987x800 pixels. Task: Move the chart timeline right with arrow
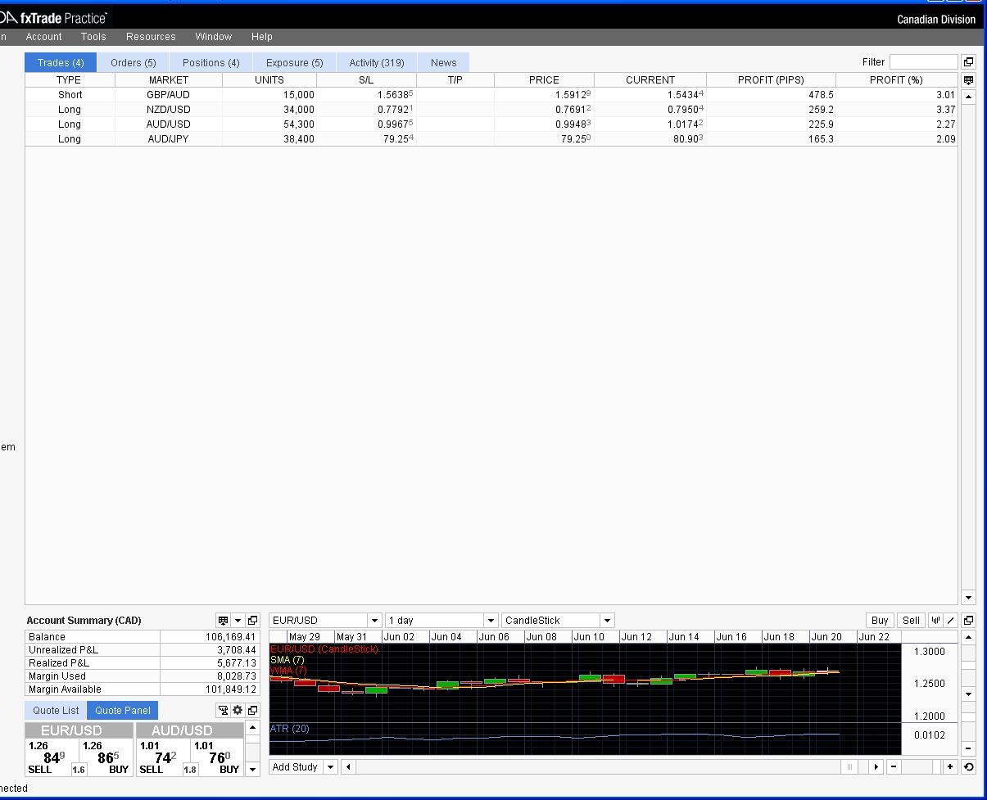pos(876,767)
